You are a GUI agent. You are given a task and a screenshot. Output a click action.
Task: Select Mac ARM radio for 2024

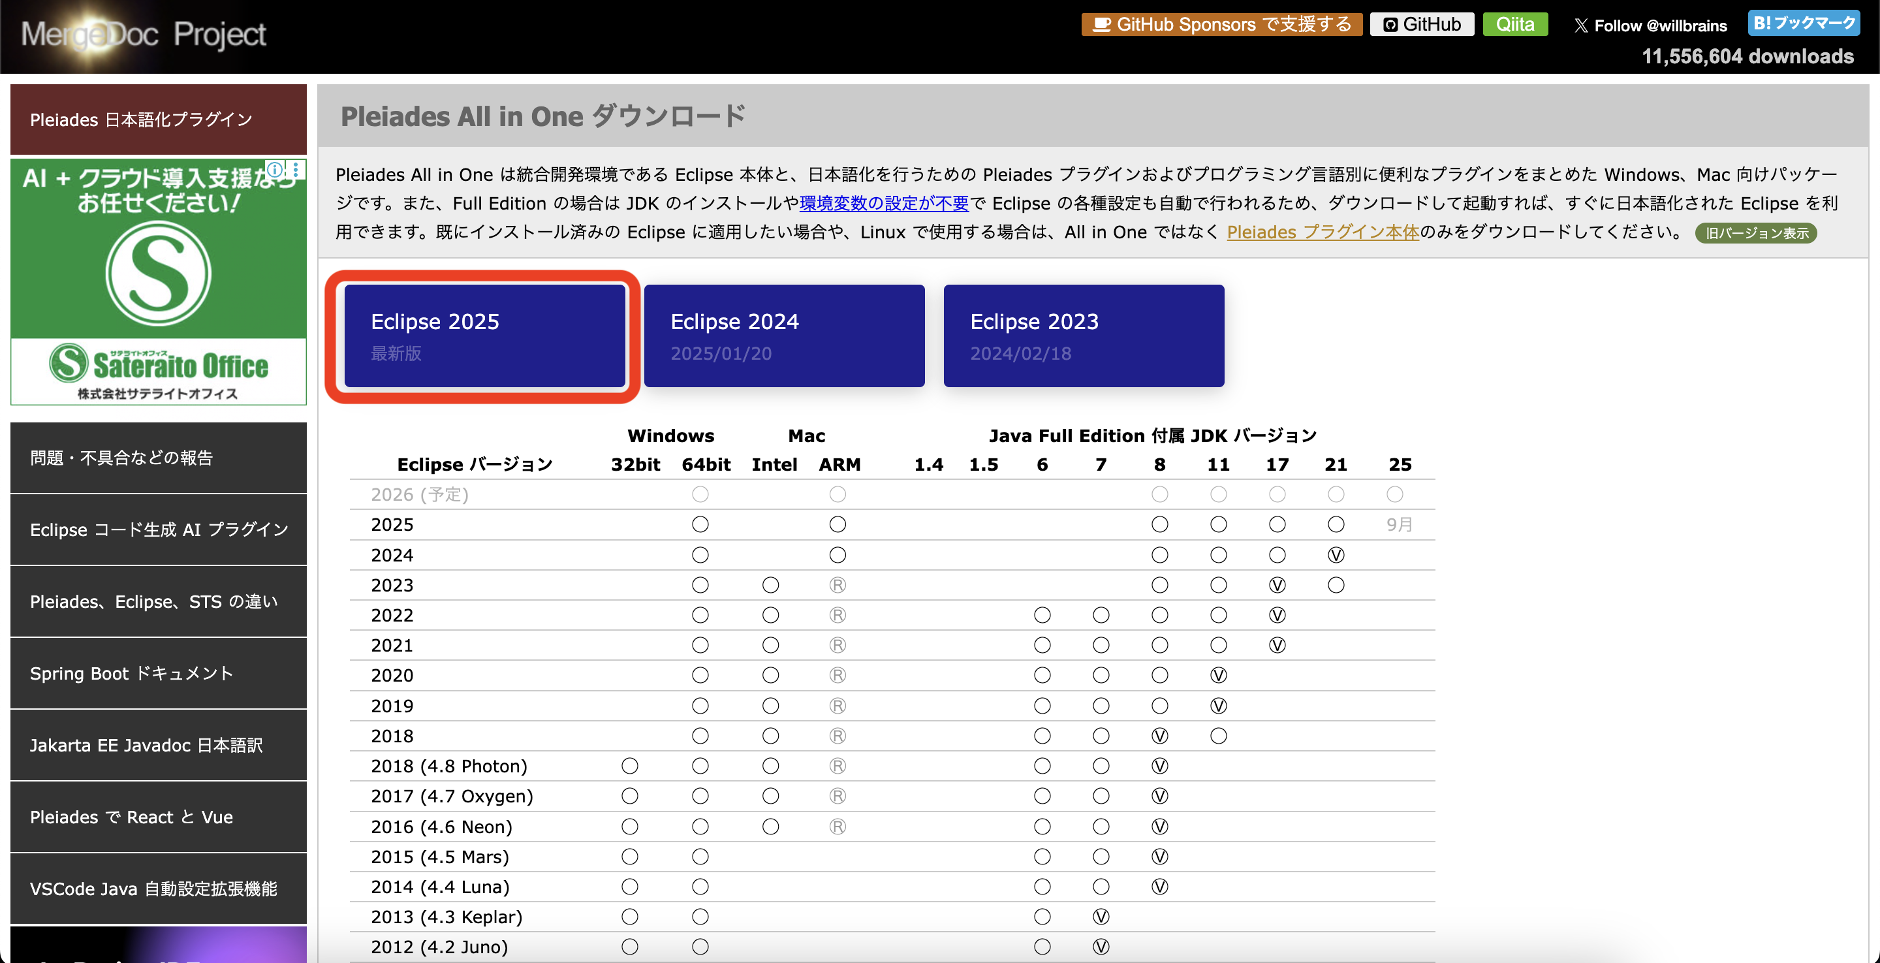pyautogui.click(x=837, y=555)
